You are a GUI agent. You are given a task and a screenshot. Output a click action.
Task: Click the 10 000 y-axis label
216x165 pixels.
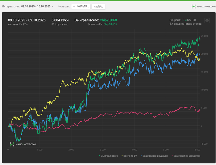pos(204,90)
